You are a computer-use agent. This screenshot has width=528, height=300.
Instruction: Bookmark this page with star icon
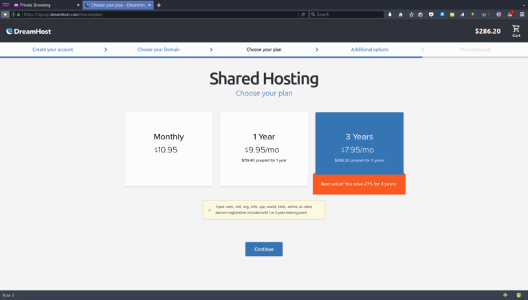tap(411, 14)
